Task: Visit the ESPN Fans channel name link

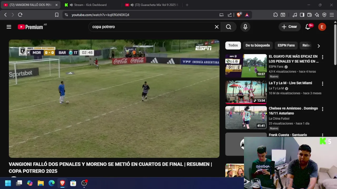Action: click(x=276, y=67)
